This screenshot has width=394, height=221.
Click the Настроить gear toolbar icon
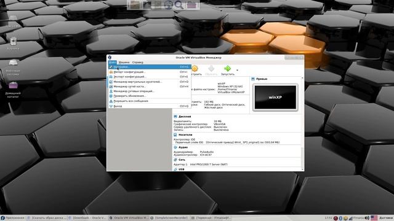(195, 68)
